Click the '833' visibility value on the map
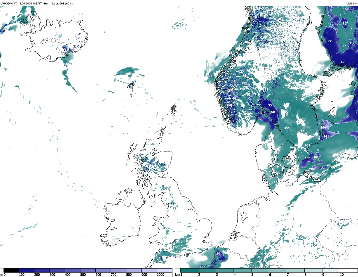The height and width of the screenshot is (277, 358). coord(293,147)
